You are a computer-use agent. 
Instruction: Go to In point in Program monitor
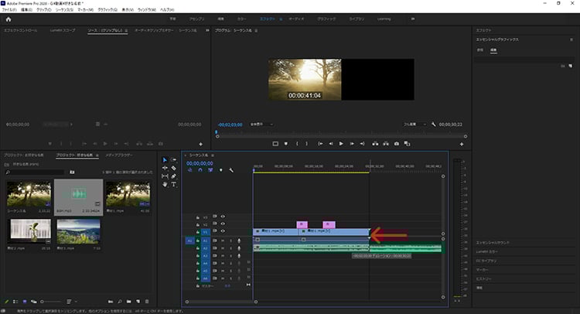coord(320,144)
